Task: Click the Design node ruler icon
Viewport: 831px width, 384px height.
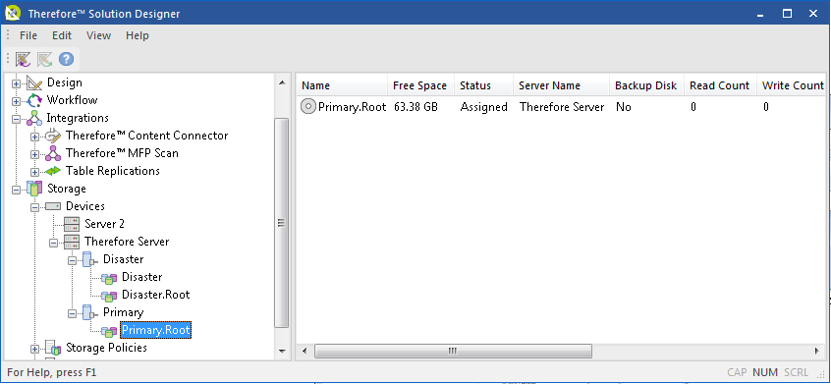Action: pyautogui.click(x=34, y=82)
